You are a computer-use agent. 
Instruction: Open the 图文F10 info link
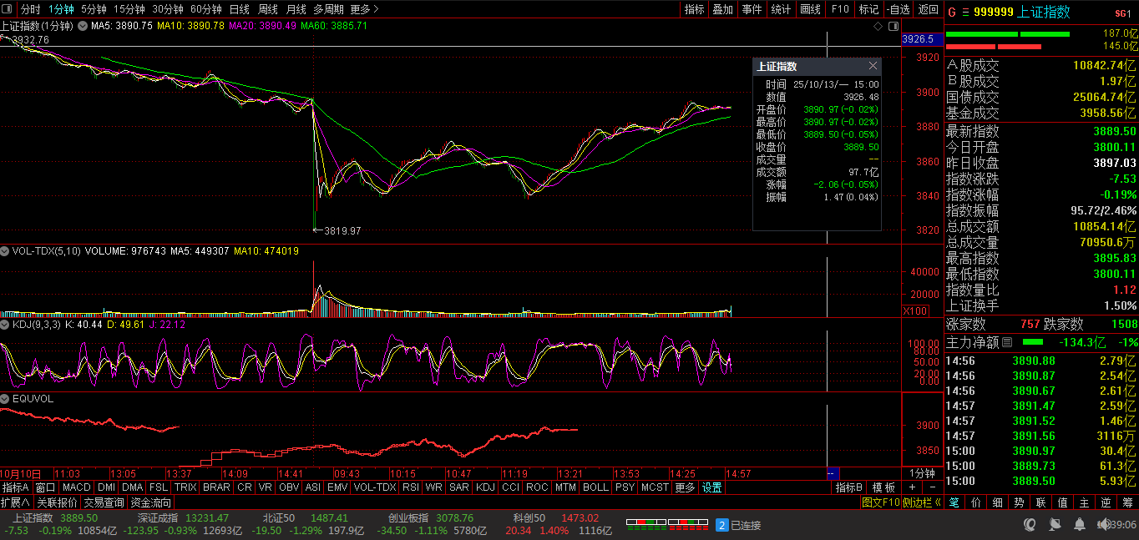pyautogui.click(x=880, y=502)
